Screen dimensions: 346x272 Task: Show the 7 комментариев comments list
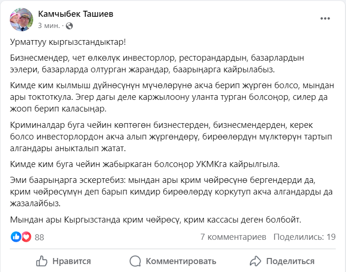pyautogui.click(x=233, y=237)
